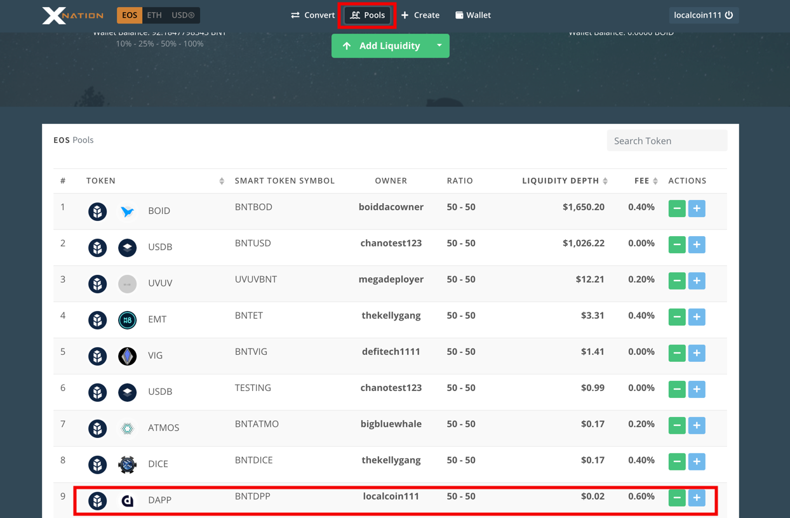790x518 pixels.
Task: Click the BNT icon in BOID row
Action: 98,211
